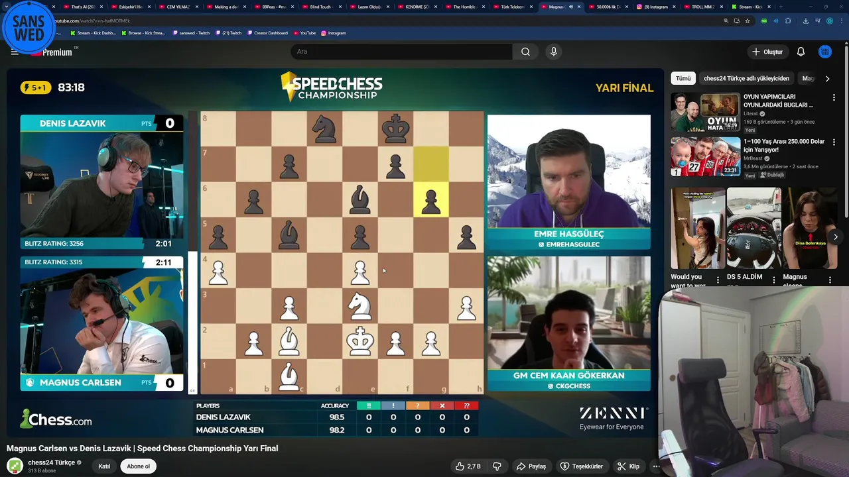The width and height of the screenshot is (849, 477).
Task: Bookmark this page with star icon
Action: click(748, 21)
